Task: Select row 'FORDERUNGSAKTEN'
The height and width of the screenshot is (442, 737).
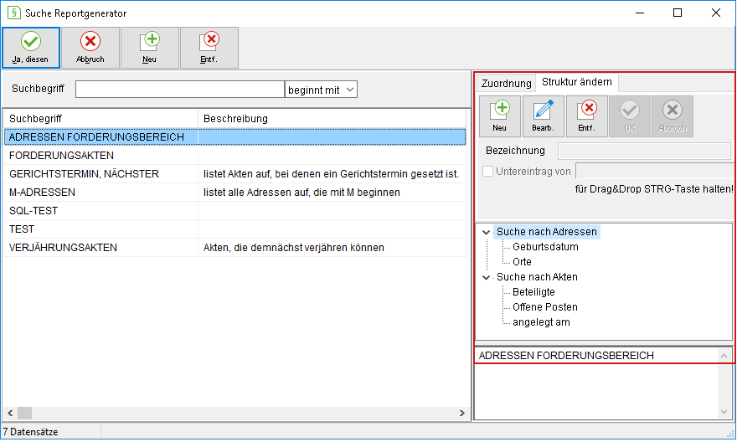Action: click(235, 156)
